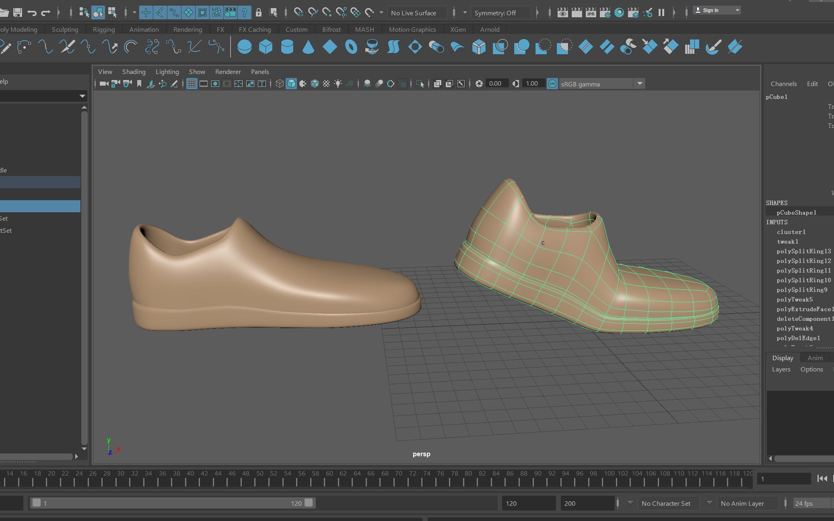Open the No Character Set dropdown
Viewport: 834px width, 521px height.
click(x=668, y=503)
